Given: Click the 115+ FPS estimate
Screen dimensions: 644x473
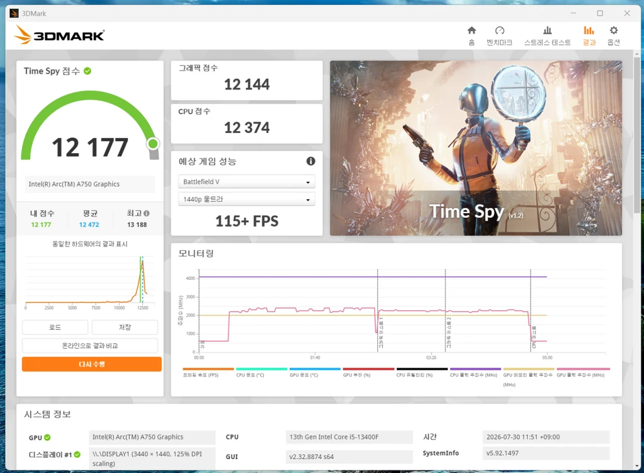Looking at the screenshot, I should 247,221.
